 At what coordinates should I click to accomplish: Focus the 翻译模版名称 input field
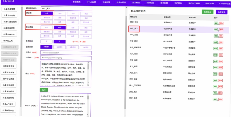[66, 9]
